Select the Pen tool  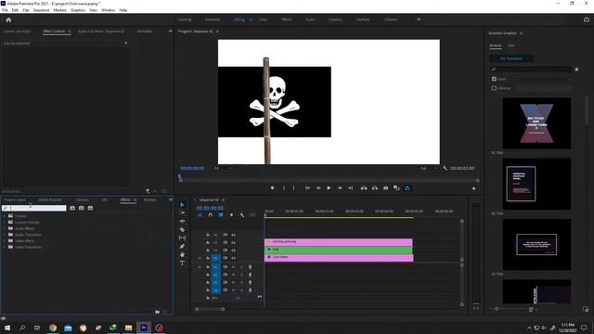tap(182, 246)
